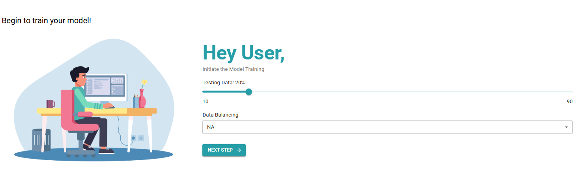
Task: Click the slider minimum label 10
Action: click(x=206, y=102)
